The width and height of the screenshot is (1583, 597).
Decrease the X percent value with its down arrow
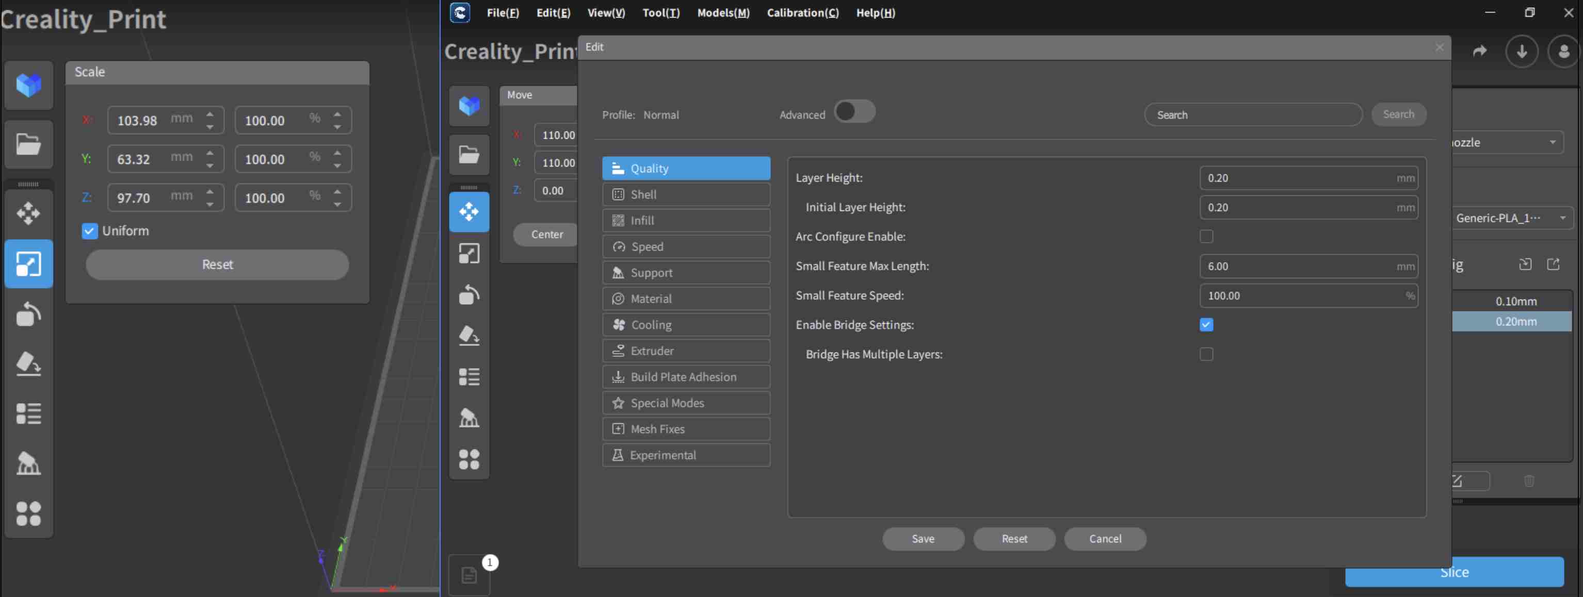point(337,127)
